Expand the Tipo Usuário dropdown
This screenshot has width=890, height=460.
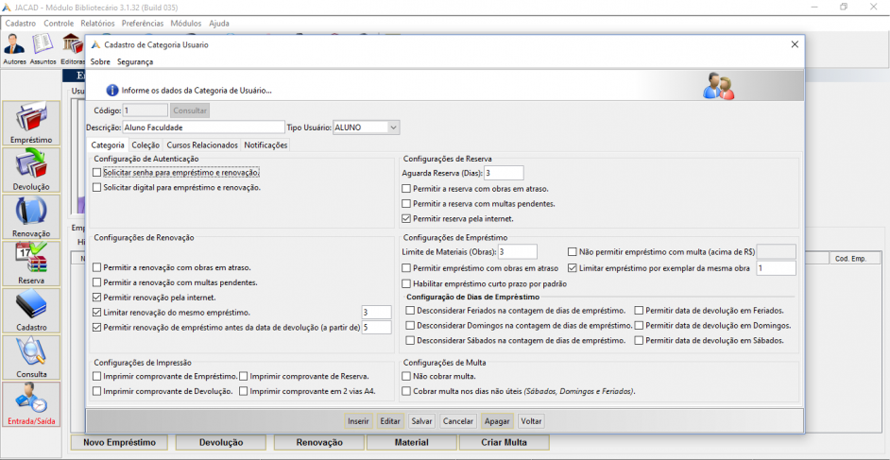point(393,127)
